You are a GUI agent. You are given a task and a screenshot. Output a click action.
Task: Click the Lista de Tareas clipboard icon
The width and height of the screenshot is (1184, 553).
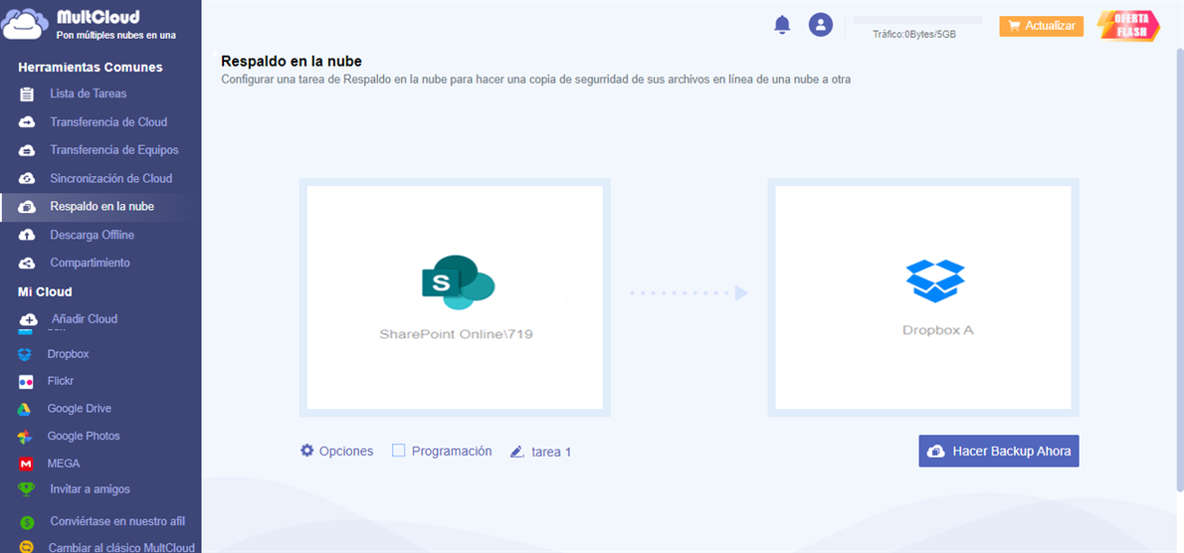[x=27, y=94]
